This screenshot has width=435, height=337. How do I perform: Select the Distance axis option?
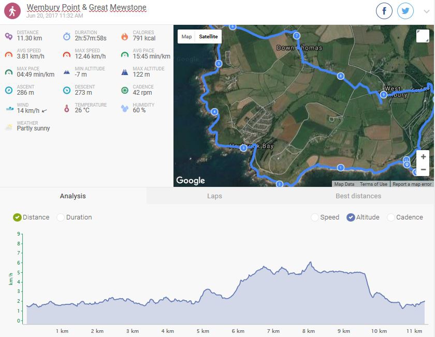click(x=17, y=217)
